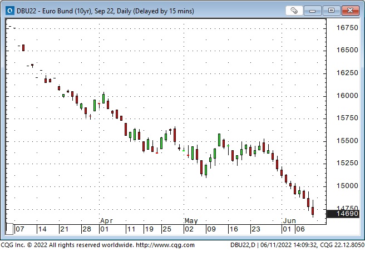Click the 11 date axis label
Screen dimensions: 365x276
(131, 229)
